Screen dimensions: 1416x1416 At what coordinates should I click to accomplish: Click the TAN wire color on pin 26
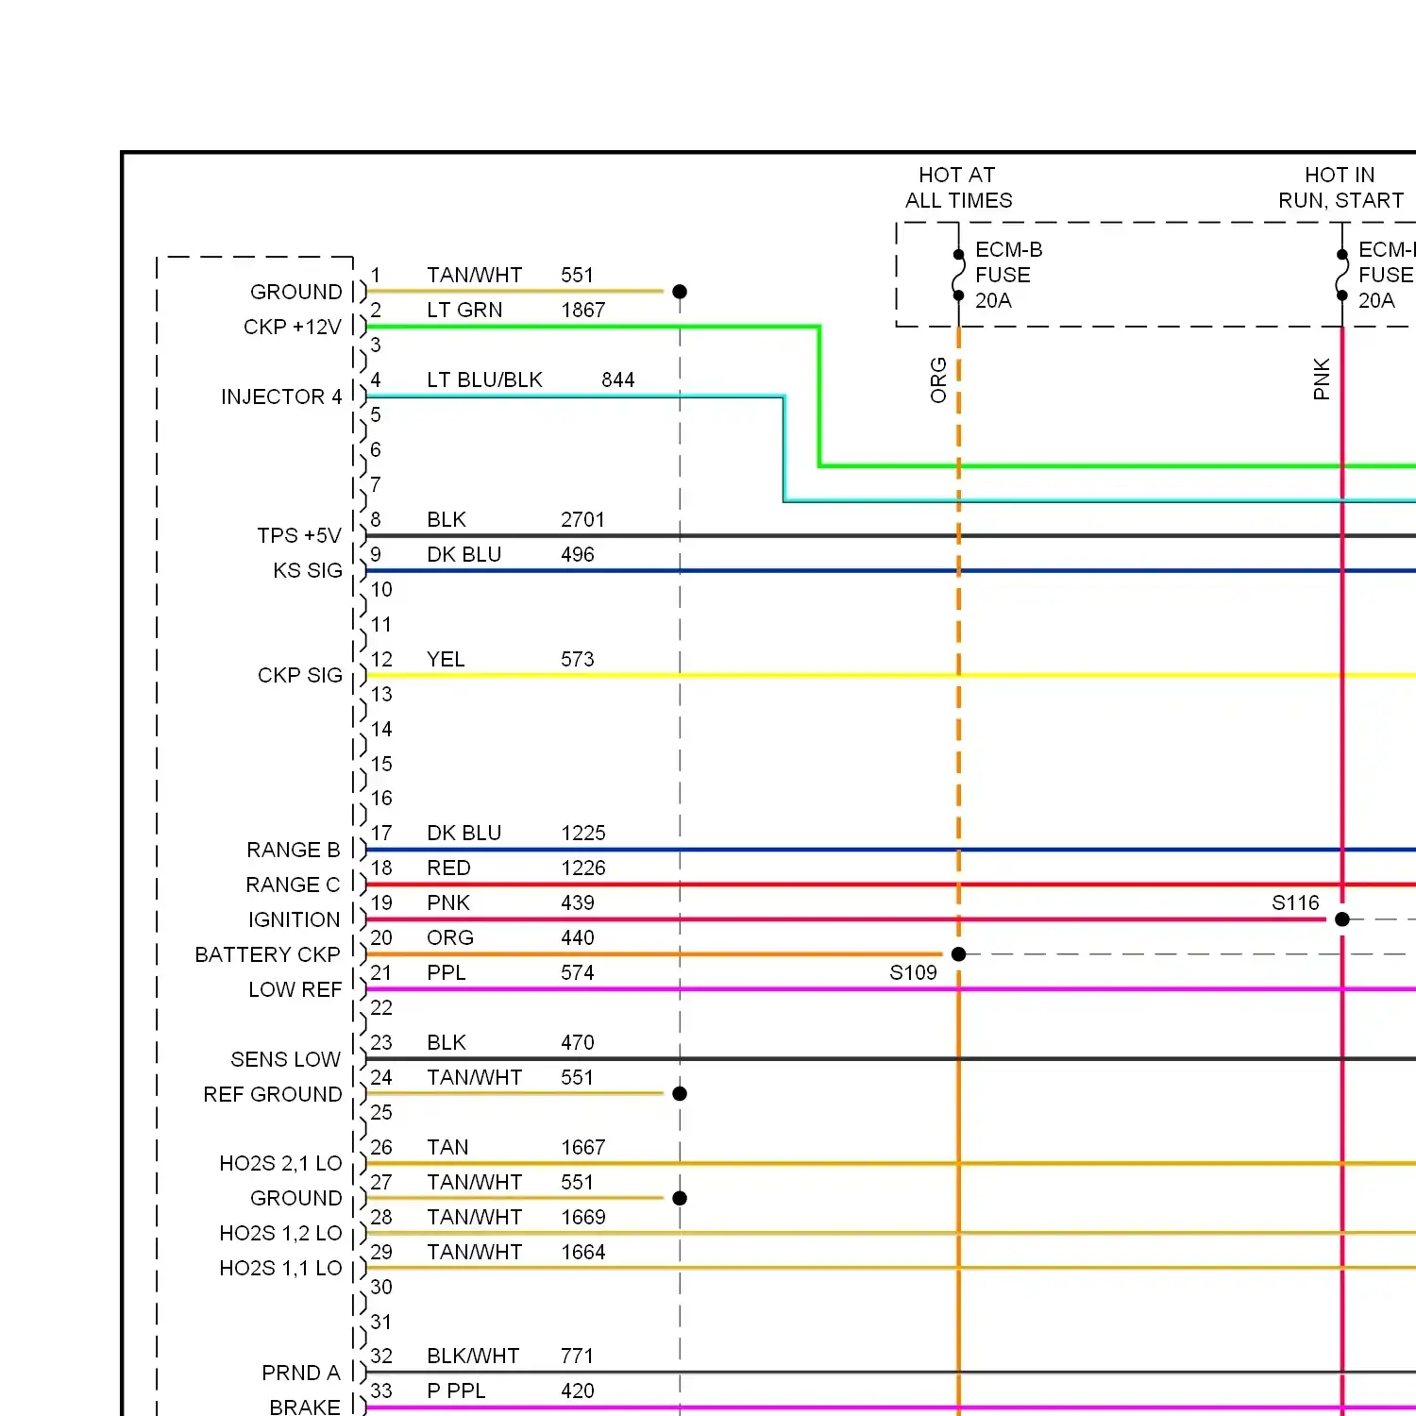click(x=447, y=1147)
